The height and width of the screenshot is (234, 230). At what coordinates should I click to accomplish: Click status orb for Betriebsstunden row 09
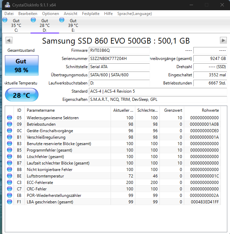(x=9, y=124)
